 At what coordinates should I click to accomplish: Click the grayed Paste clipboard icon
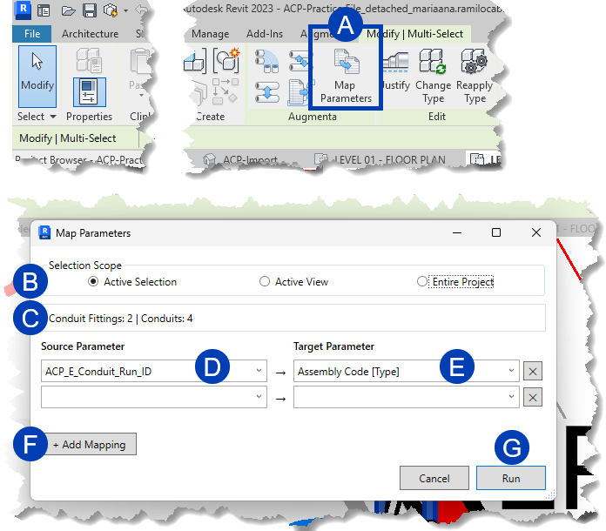click(x=140, y=61)
